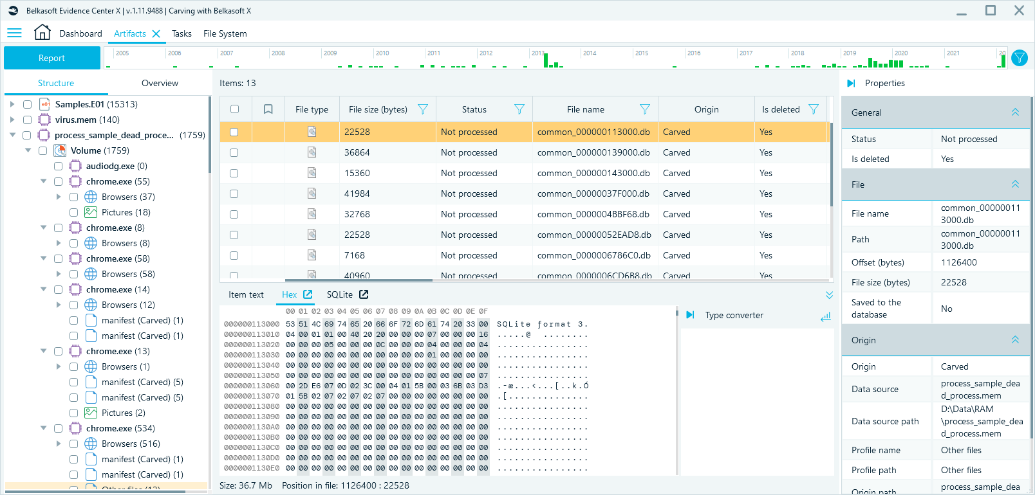The width and height of the screenshot is (1035, 495).
Task: Check the Volume (1759) checkbox
Action: point(42,150)
